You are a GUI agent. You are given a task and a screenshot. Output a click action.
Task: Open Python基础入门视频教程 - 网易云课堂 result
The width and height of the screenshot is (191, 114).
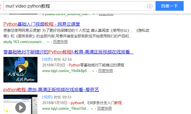click(42, 24)
